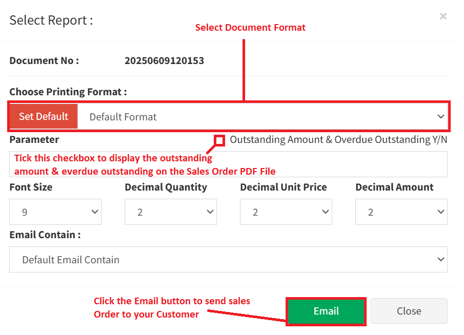Click the Decimal Amount chevron icon
The width and height of the screenshot is (464, 335).
pyautogui.click(x=440, y=212)
